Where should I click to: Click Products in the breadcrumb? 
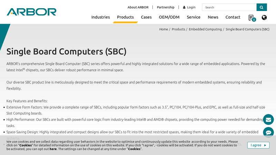coord(178,29)
